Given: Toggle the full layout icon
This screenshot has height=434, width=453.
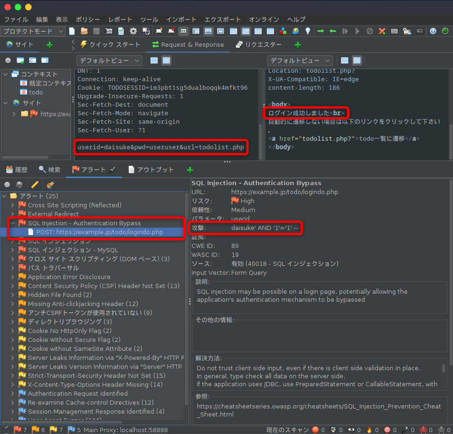Looking at the screenshot, I should coord(220,31).
